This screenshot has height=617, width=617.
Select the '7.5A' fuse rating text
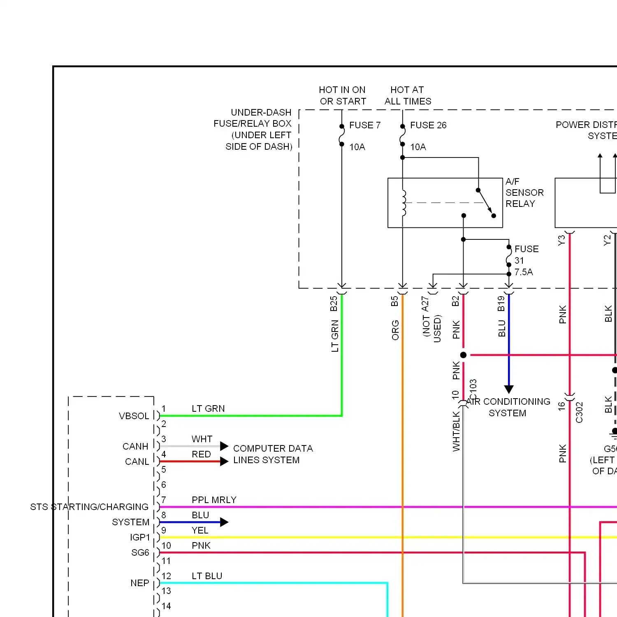tap(524, 272)
